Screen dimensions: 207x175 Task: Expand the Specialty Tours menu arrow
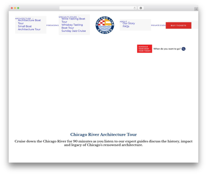(79, 17)
